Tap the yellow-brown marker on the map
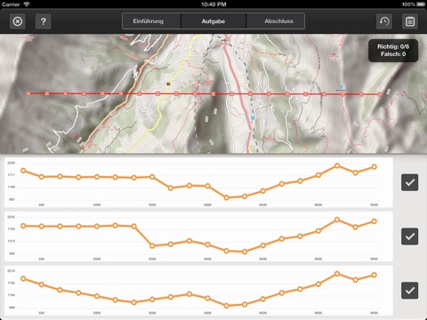Viewport: 427px width, 320px height. click(x=168, y=84)
